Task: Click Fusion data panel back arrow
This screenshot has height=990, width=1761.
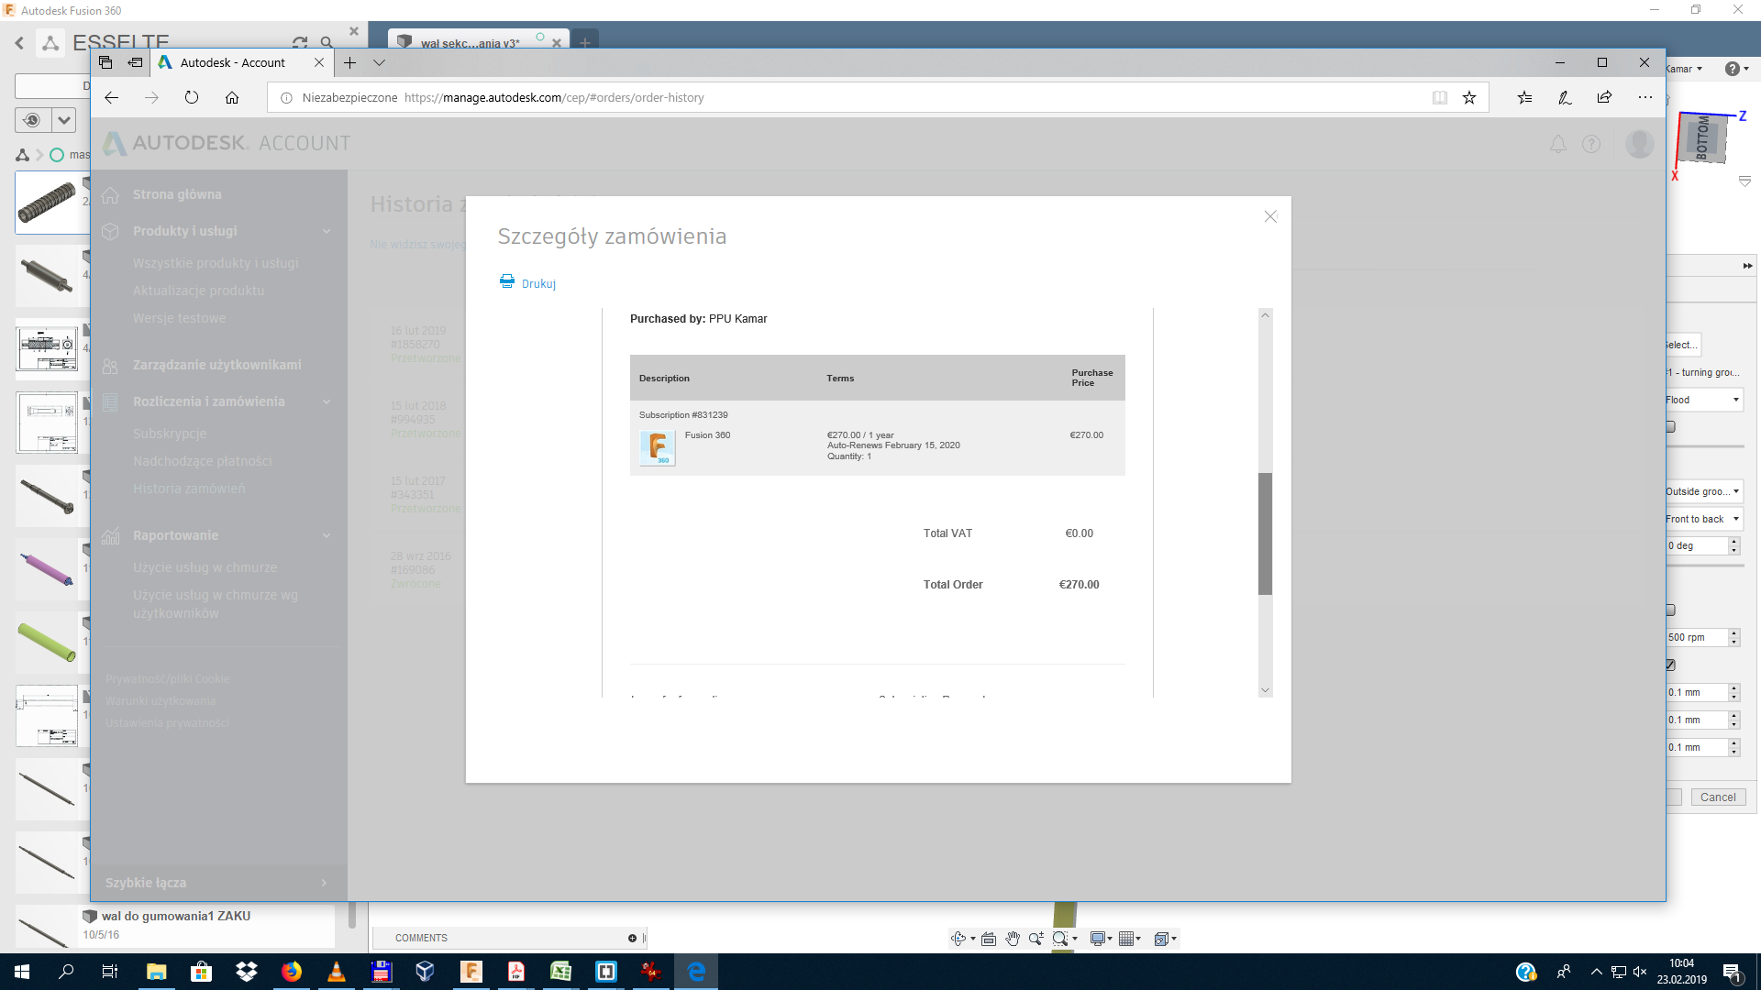Action: [x=19, y=42]
